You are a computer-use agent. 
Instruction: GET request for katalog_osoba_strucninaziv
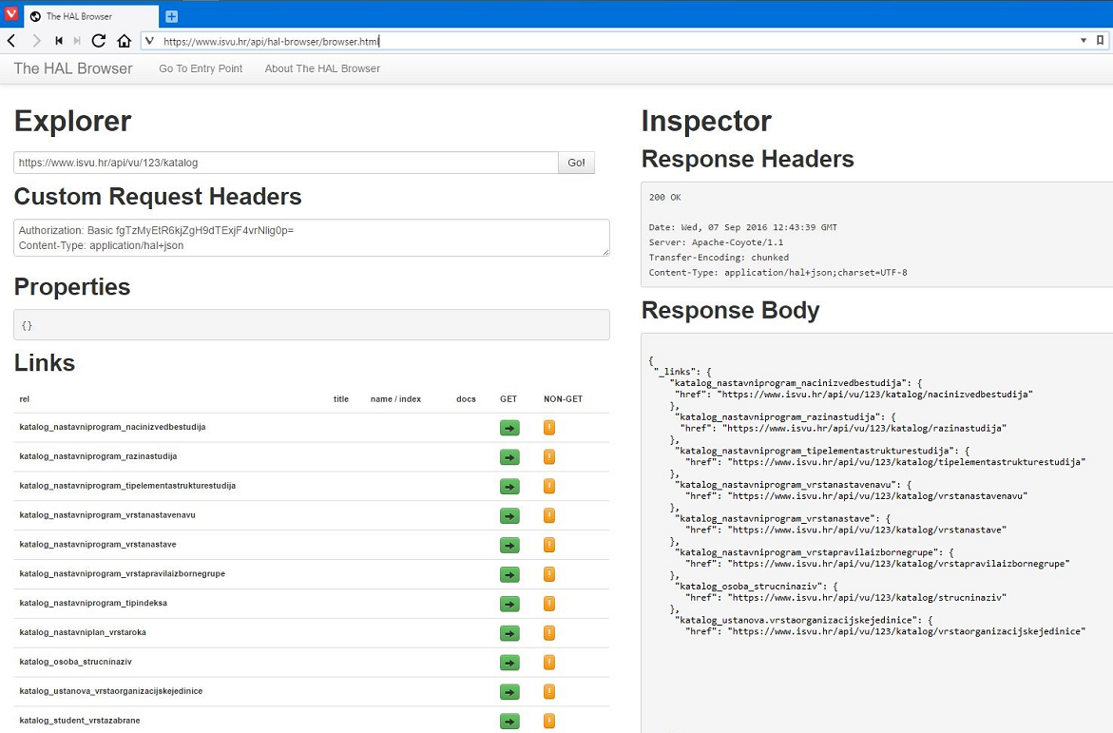click(x=509, y=663)
